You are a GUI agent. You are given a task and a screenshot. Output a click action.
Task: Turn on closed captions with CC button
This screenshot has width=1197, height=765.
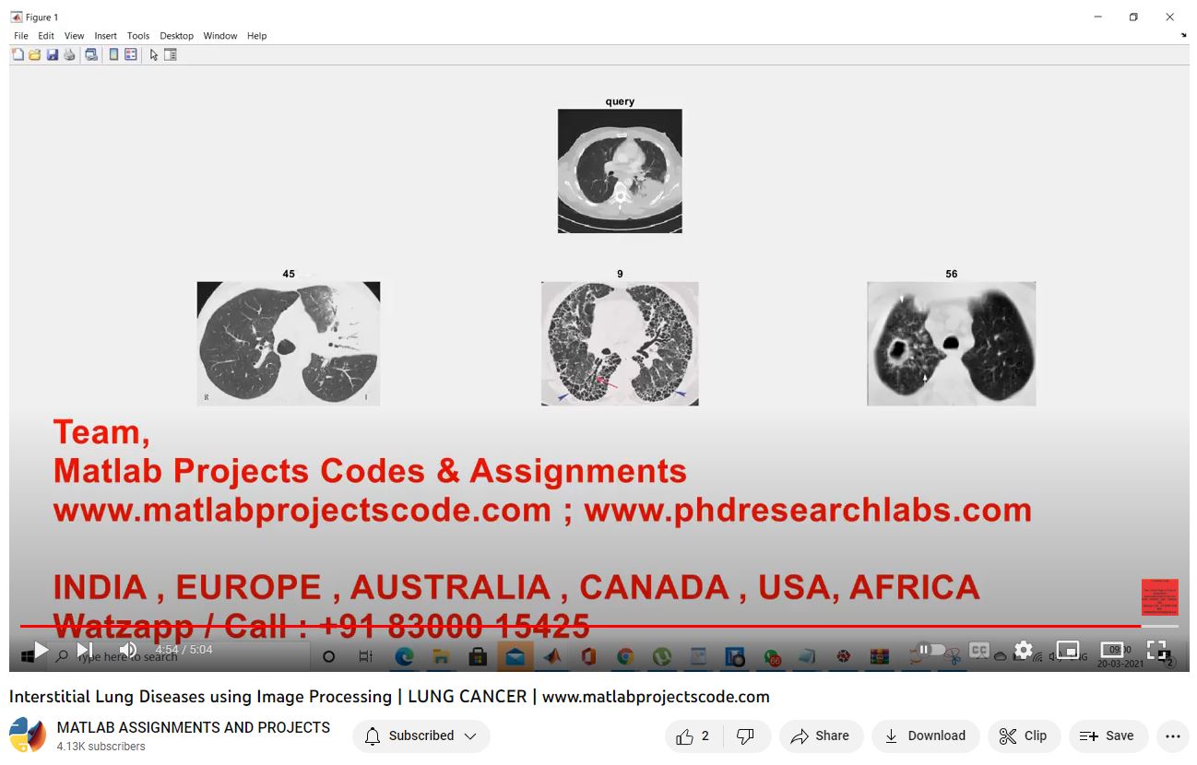(x=978, y=650)
